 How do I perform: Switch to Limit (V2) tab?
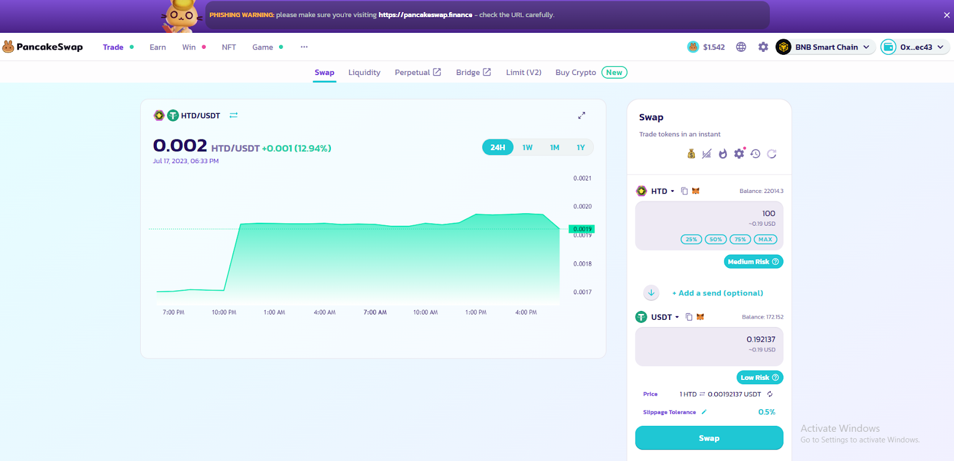[524, 73]
